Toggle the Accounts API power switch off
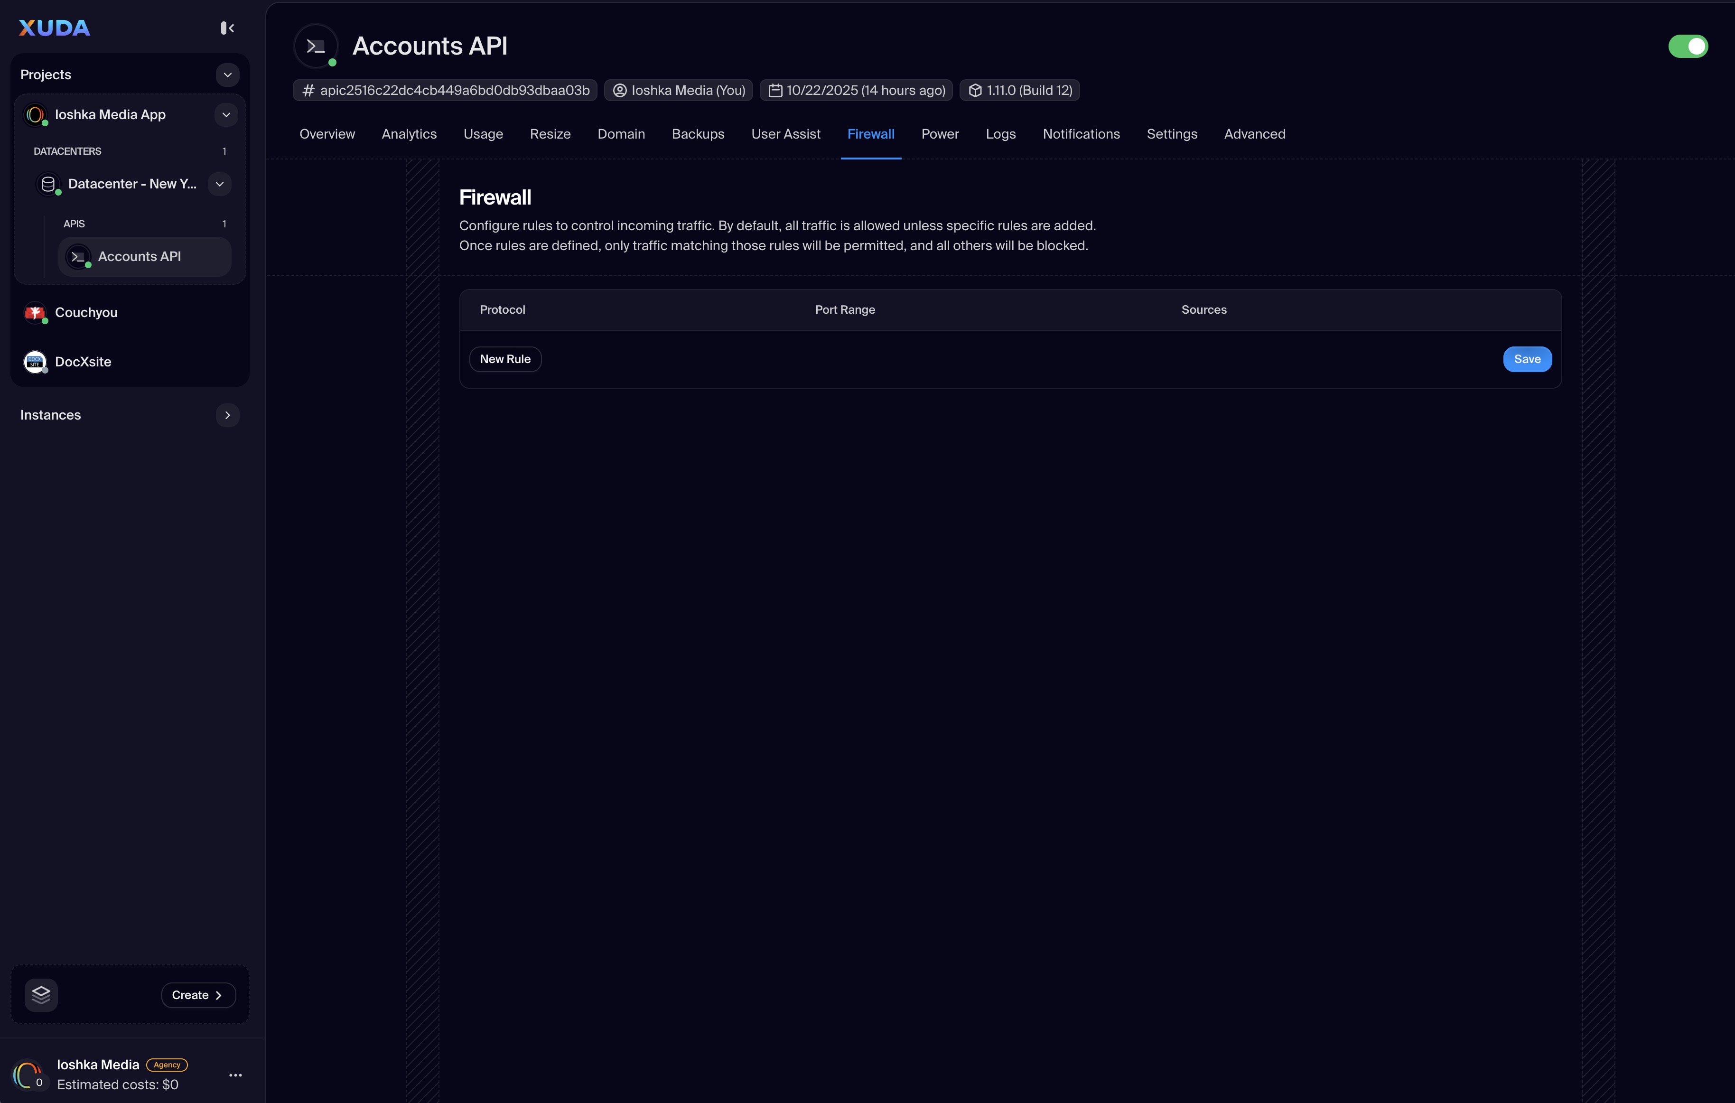 pos(1688,46)
